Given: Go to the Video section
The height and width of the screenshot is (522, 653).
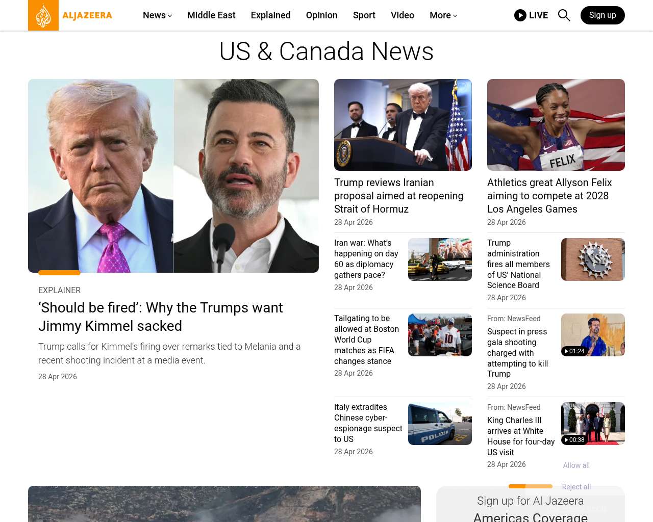Looking at the screenshot, I should coord(403,15).
